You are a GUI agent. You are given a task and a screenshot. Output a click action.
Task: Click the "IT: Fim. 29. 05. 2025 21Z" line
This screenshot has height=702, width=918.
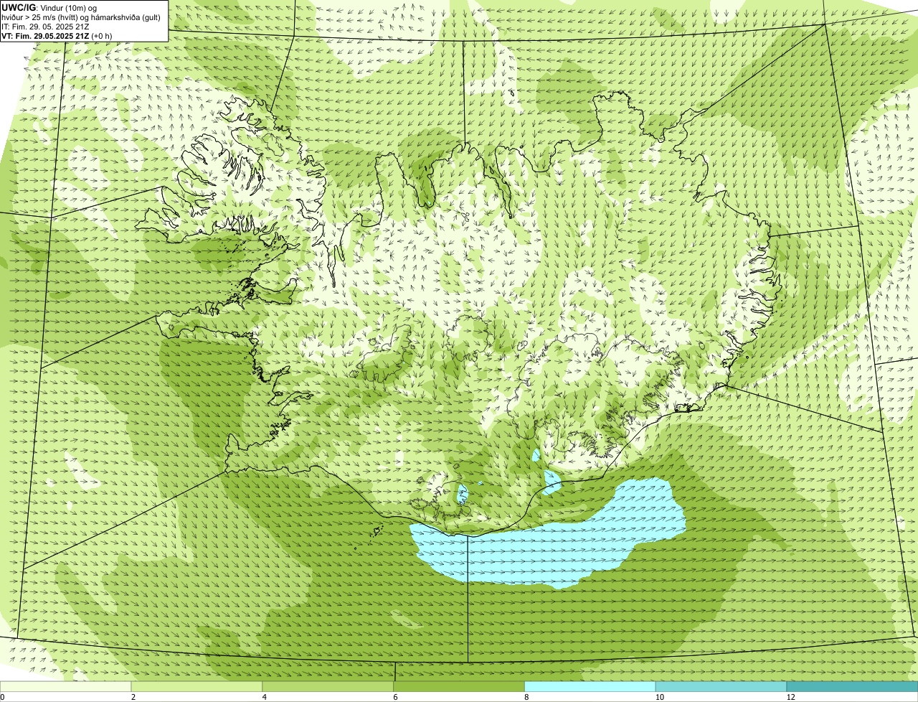click(45, 27)
